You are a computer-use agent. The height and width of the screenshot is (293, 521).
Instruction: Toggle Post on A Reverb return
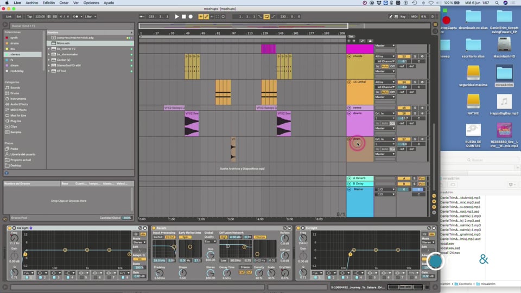[x=422, y=179]
